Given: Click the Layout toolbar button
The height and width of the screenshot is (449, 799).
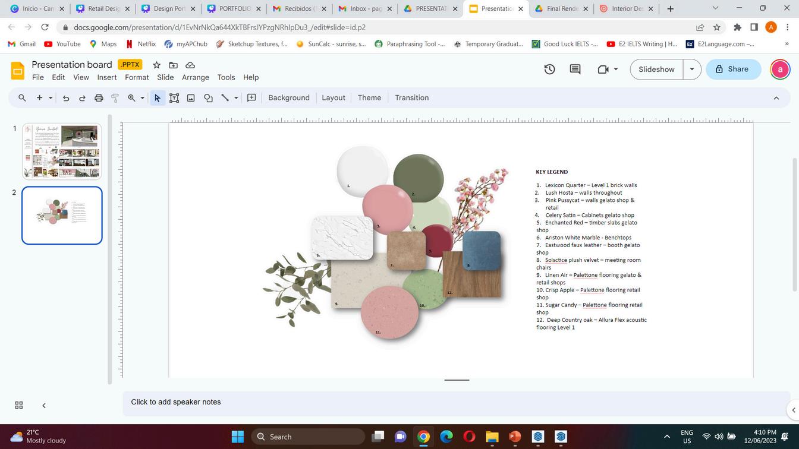Looking at the screenshot, I should [334, 98].
